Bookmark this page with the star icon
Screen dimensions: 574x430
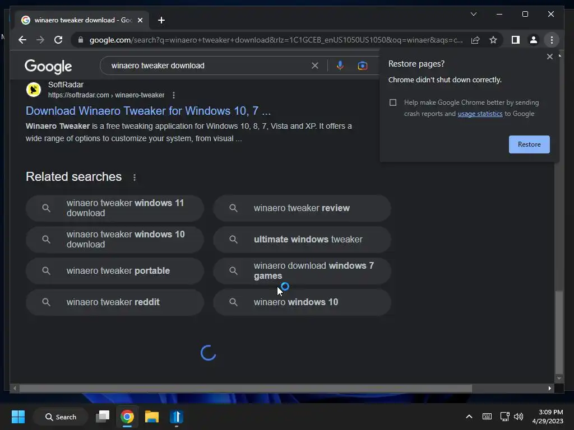click(x=493, y=40)
